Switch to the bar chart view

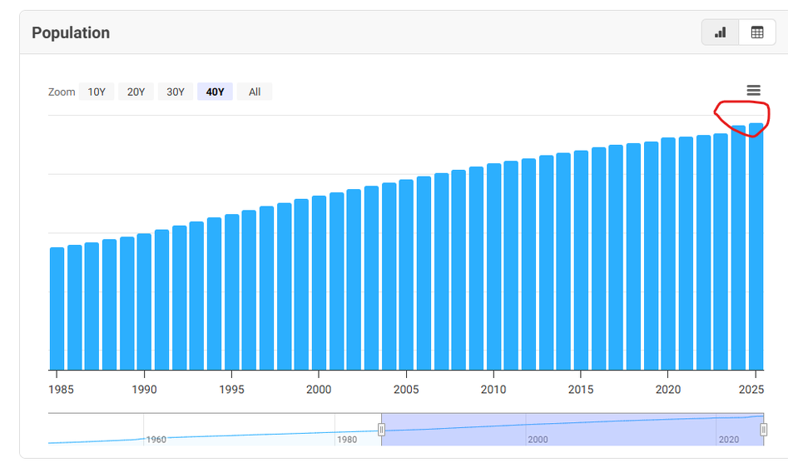click(720, 32)
